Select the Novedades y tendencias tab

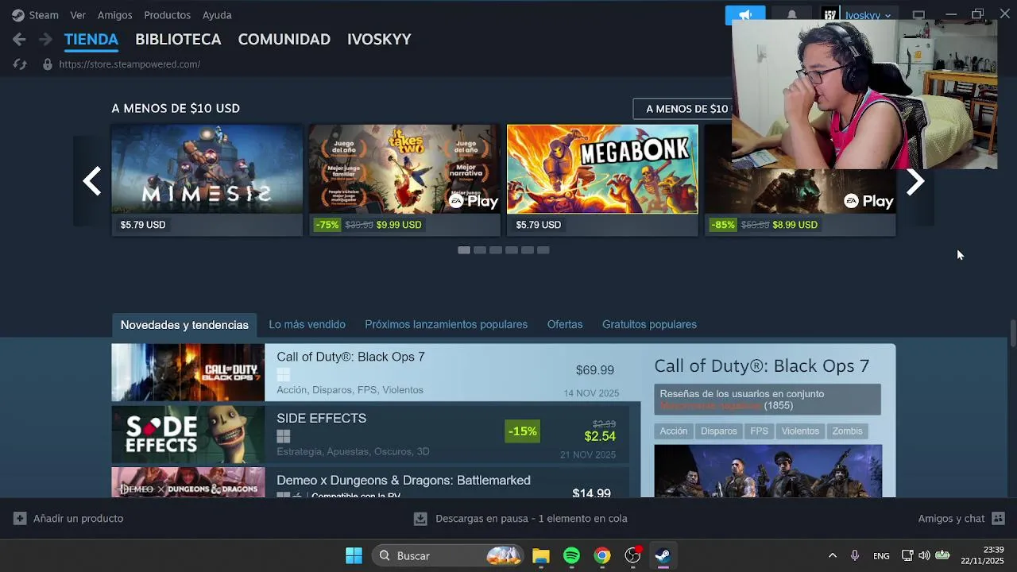pyautogui.click(x=184, y=325)
